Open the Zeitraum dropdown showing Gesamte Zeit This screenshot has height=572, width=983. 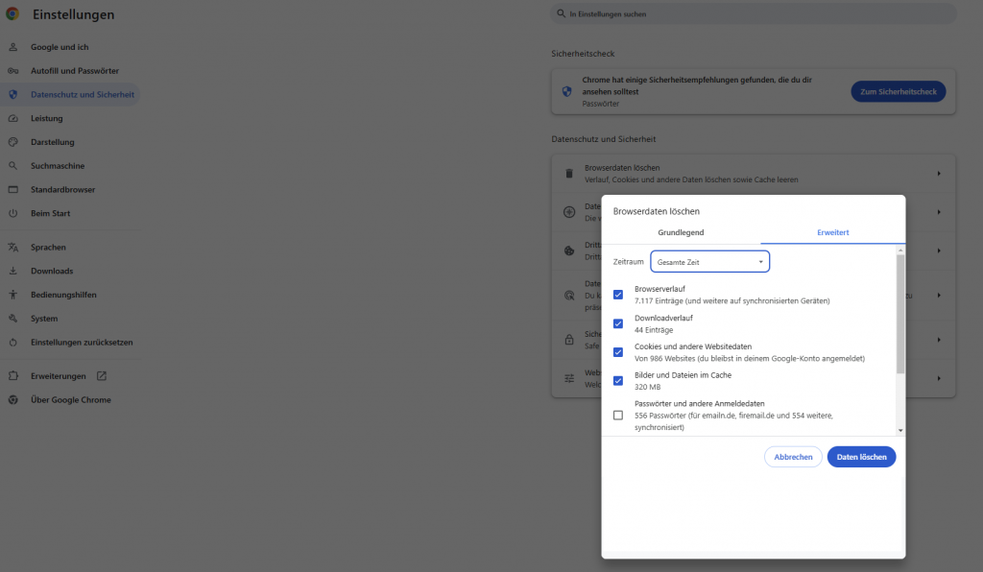coord(709,260)
